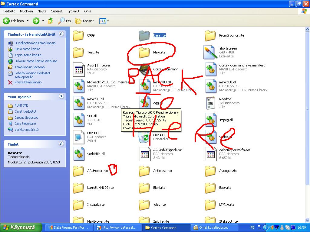Click the Kansiot folders toolbar button
Screen dimensions: 310x232
click(x=84, y=21)
